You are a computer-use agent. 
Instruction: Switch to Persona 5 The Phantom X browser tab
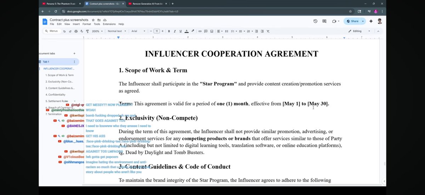coord(61,4)
